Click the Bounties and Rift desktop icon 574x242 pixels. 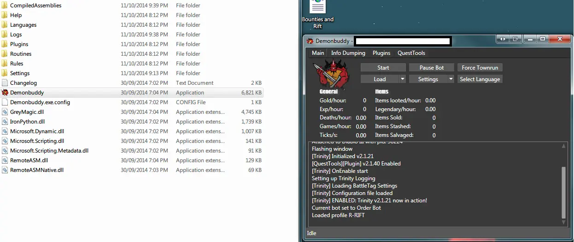pos(318,15)
